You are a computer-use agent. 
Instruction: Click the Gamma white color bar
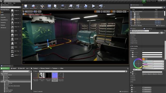point(152,57)
